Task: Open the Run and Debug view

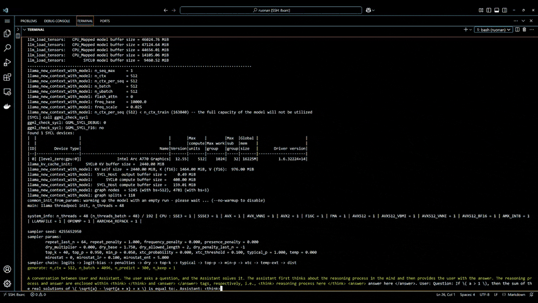Action: 7,62
